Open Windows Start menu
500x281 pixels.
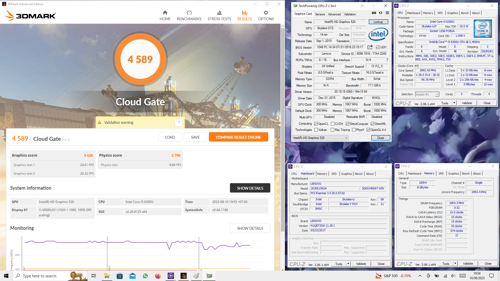(x=6, y=276)
